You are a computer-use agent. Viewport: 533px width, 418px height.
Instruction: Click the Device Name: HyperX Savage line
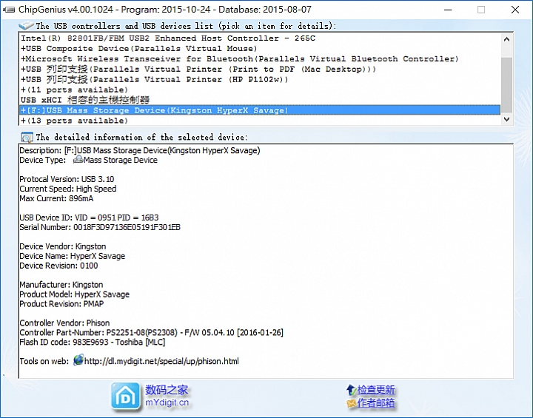[72, 256]
